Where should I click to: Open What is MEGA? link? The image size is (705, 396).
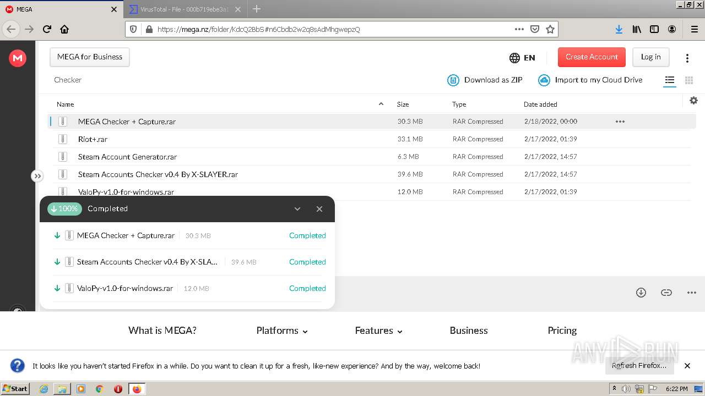coord(162,331)
